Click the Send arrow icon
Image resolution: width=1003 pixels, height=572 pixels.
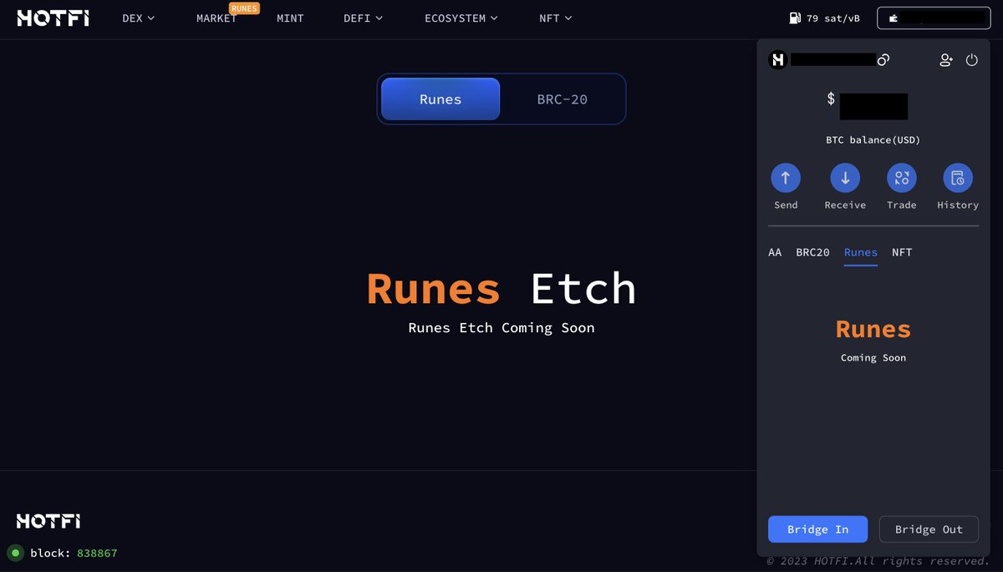click(x=786, y=178)
